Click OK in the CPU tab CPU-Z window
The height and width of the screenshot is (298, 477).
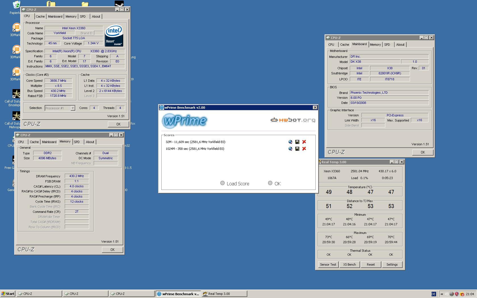coord(118,124)
